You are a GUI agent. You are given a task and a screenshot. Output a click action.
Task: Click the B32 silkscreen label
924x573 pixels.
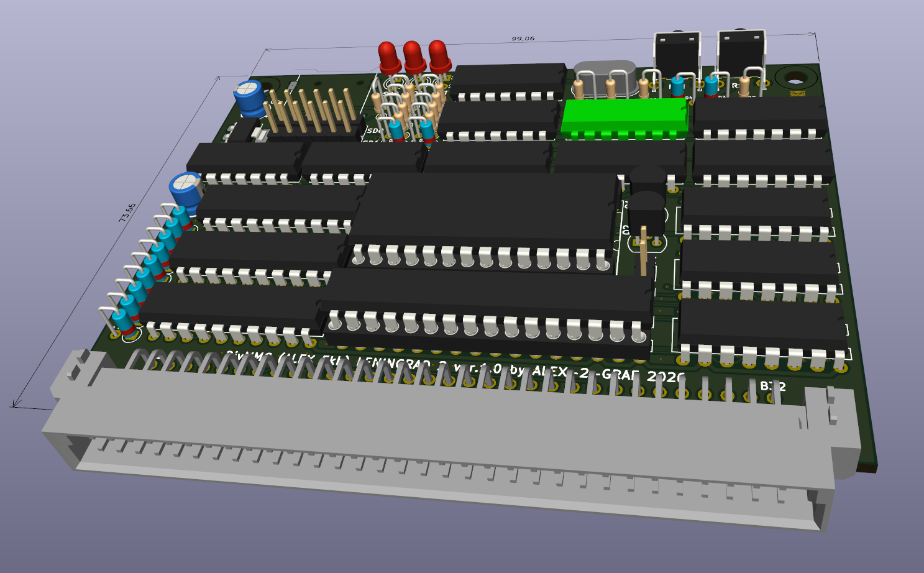coord(772,386)
